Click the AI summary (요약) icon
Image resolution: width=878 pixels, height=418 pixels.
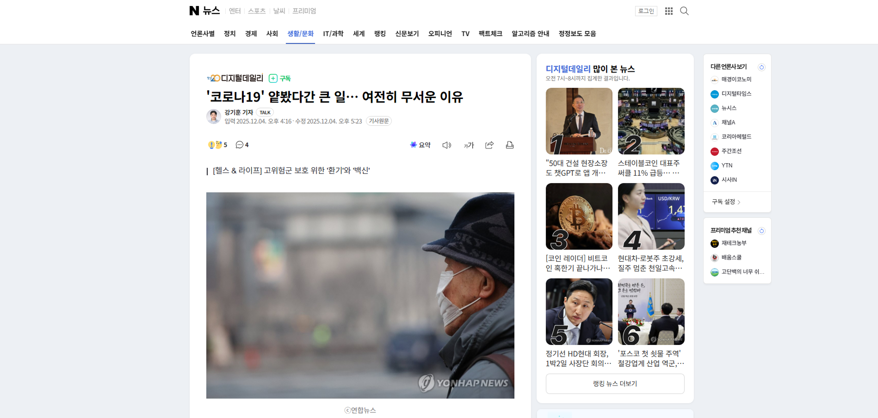[x=420, y=145]
